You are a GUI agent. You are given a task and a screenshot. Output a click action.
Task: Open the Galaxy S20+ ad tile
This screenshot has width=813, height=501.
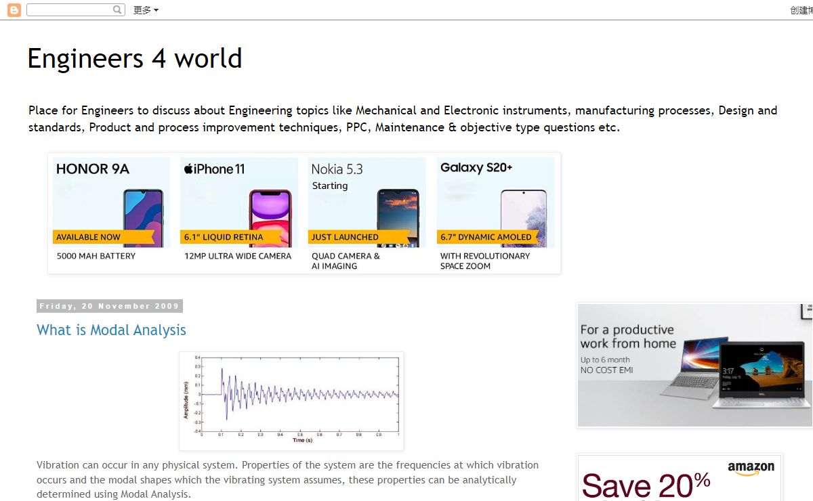pos(496,214)
